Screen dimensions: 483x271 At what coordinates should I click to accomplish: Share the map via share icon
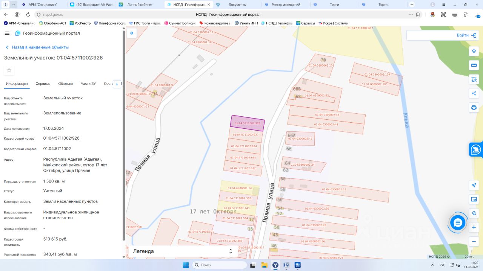pos(474,93)
